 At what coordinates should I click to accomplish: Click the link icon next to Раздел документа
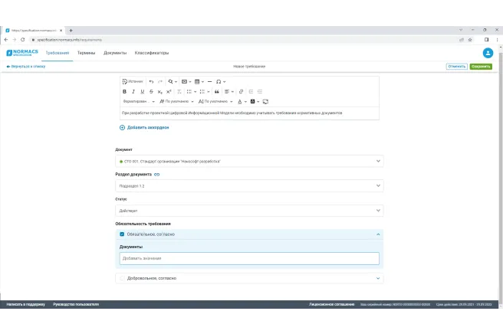(157, 175)
